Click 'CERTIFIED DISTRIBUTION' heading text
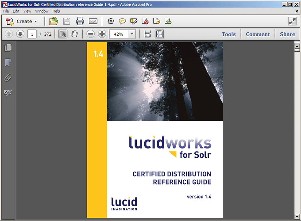 coord(172,174)
